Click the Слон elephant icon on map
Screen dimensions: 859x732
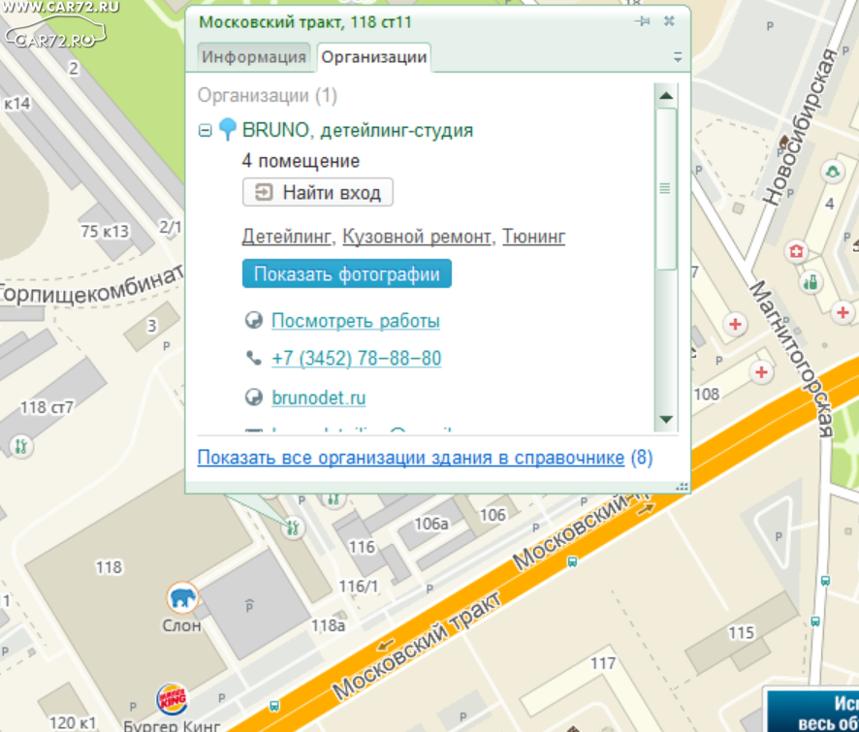click(x=182, y=597)
